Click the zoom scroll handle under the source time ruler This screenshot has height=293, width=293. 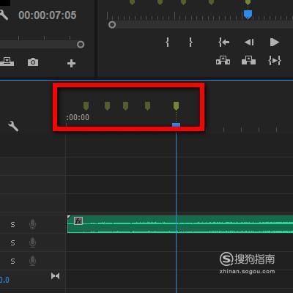coord(81,45)
